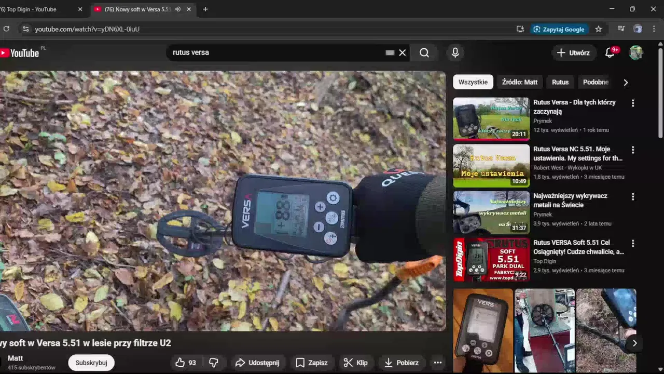Open Rutus Versa NC 5.51 Moje ustawienia video title
The width and height of the screenshot is (664, 374).
pyautogui.click(x=578, y=154)
